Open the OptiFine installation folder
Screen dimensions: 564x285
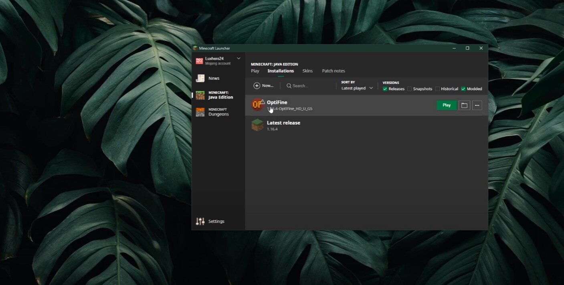coord(464,105)
